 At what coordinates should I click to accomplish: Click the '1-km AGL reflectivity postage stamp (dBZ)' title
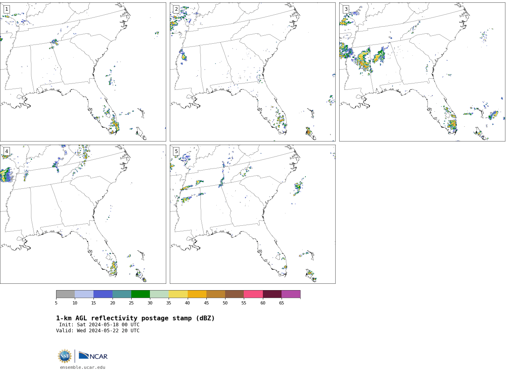pos(135,318)
